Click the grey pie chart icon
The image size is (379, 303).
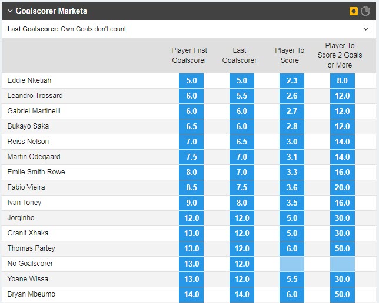pyautogui.click(x=365, y=11)
